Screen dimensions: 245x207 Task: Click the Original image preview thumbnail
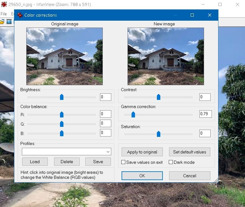(64, 56)
